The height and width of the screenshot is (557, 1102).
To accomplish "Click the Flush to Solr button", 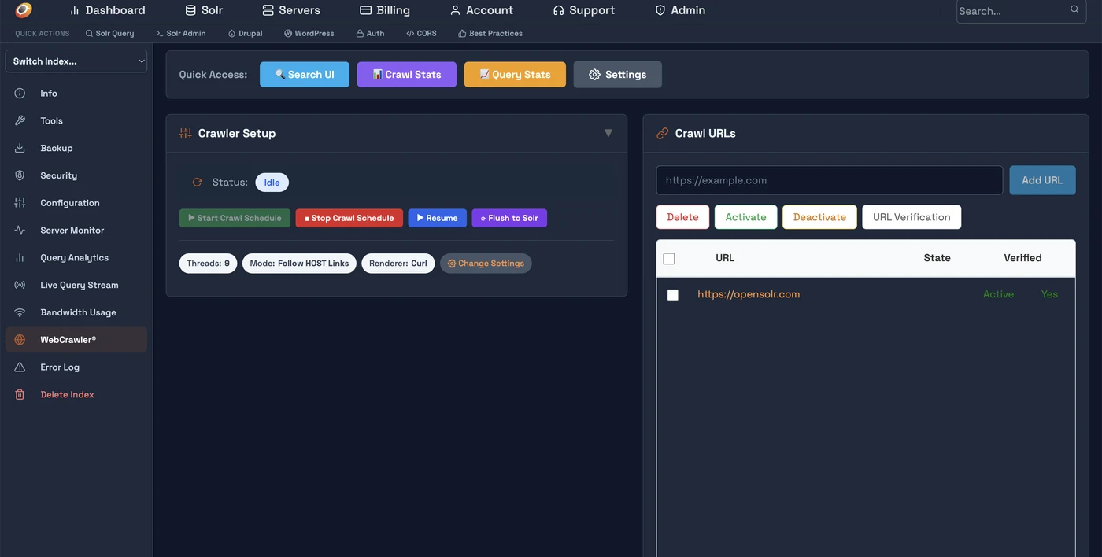I will (x=508, y=218).
